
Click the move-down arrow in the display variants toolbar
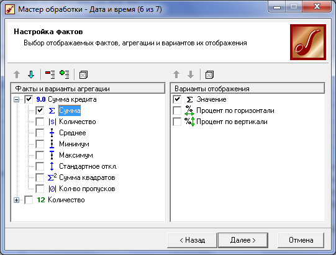[191, 74]
